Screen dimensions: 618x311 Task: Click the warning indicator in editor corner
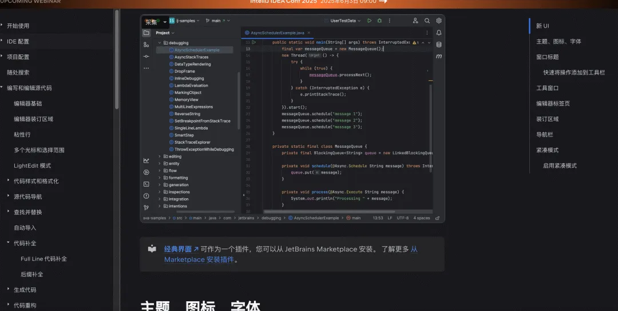[416, 42]
